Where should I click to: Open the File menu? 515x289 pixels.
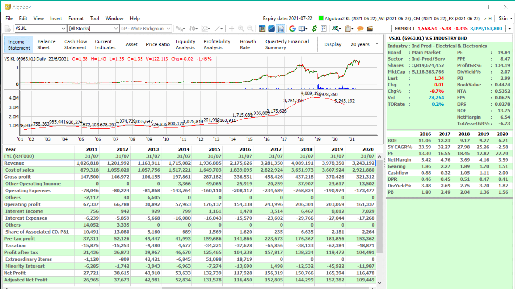click(9, 18)
